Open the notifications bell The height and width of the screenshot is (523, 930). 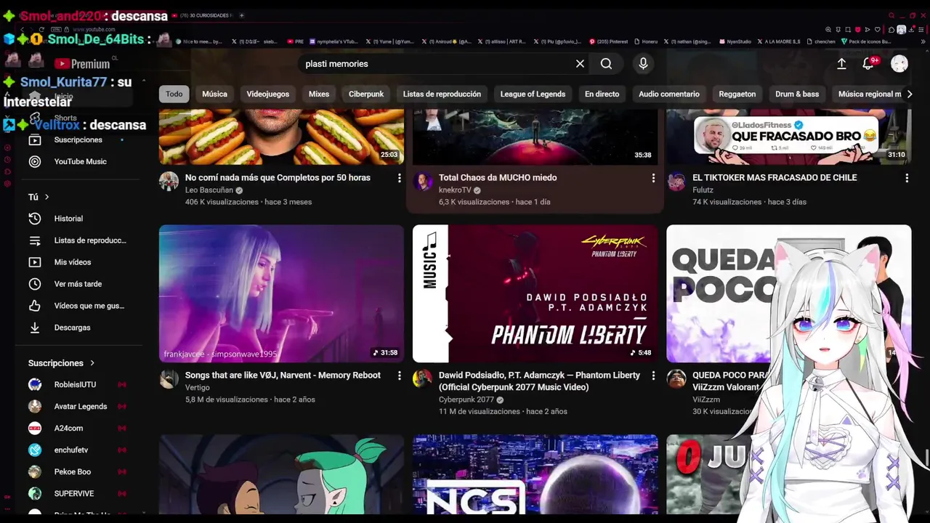[x=868, y=64]
